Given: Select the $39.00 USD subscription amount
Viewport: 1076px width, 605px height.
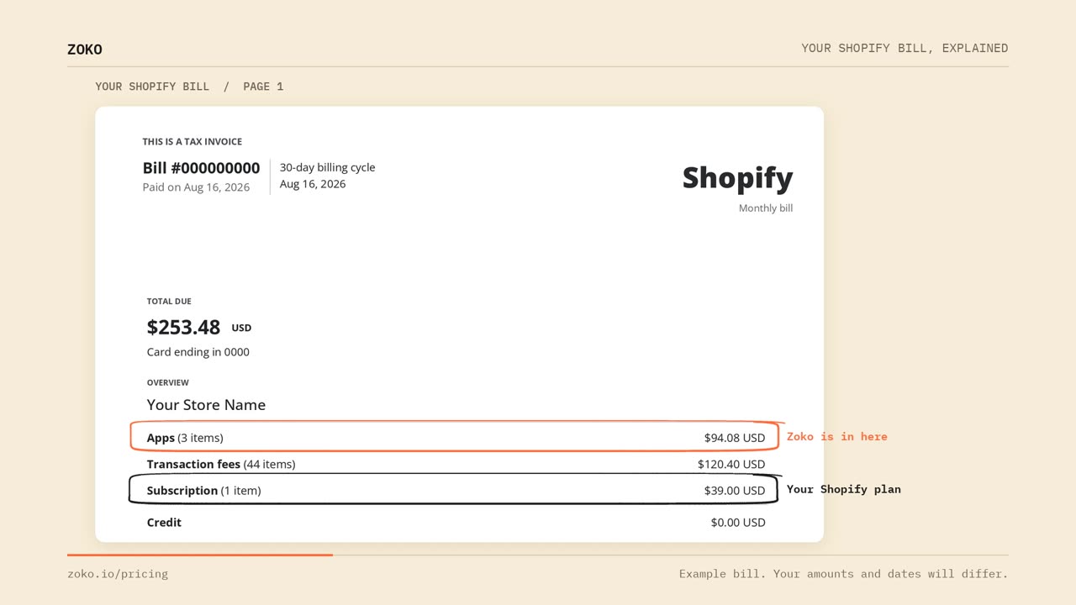Looking at the screenshot, I should click(735, 491).
